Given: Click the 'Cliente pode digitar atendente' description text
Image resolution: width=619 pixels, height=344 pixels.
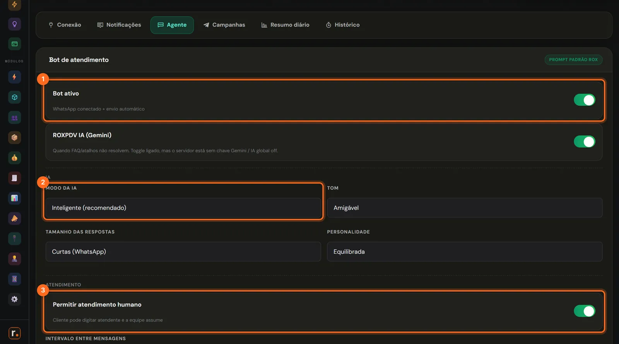Looking at the screenshot, I should coord(108,320).
